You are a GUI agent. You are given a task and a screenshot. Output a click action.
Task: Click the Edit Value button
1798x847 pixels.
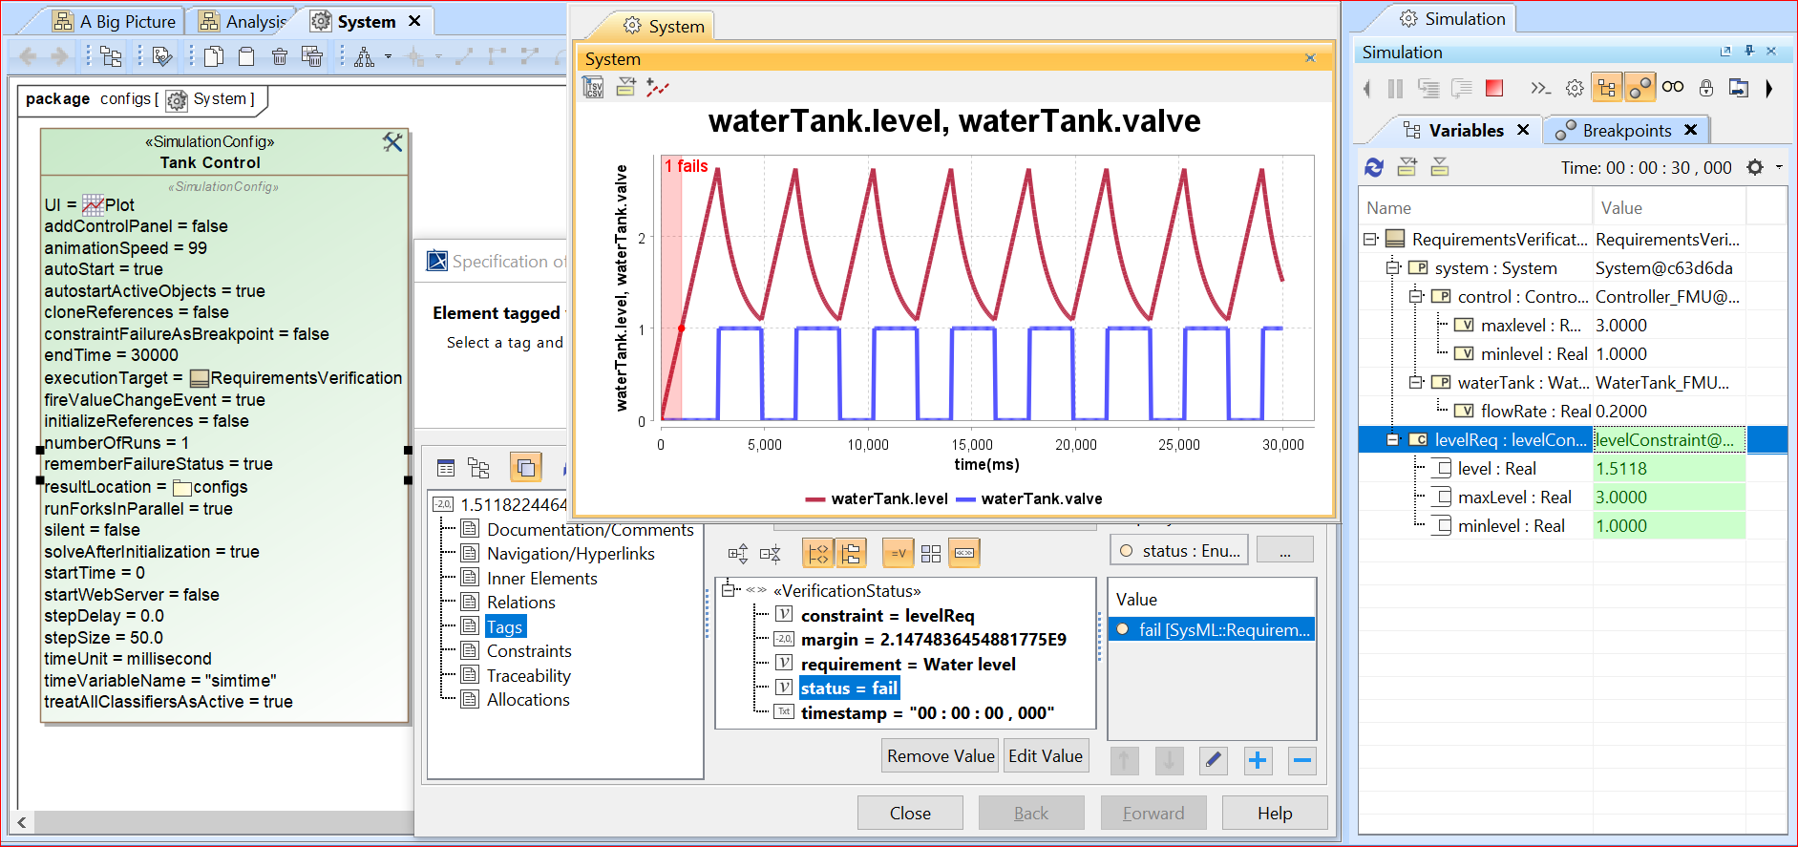[x=1046, y=756]
